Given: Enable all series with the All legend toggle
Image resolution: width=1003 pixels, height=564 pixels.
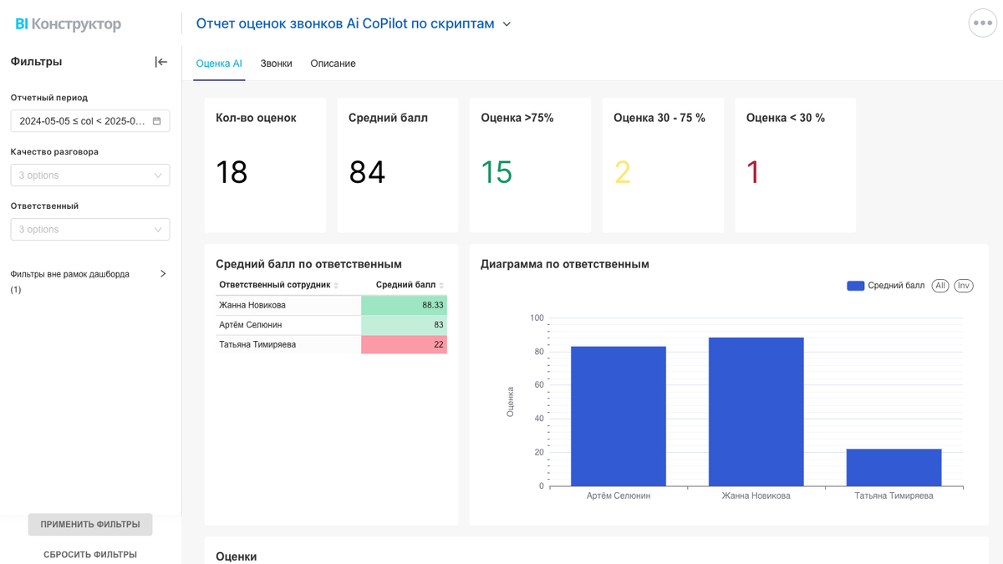Looking at the screenshot, I should 939,285.
